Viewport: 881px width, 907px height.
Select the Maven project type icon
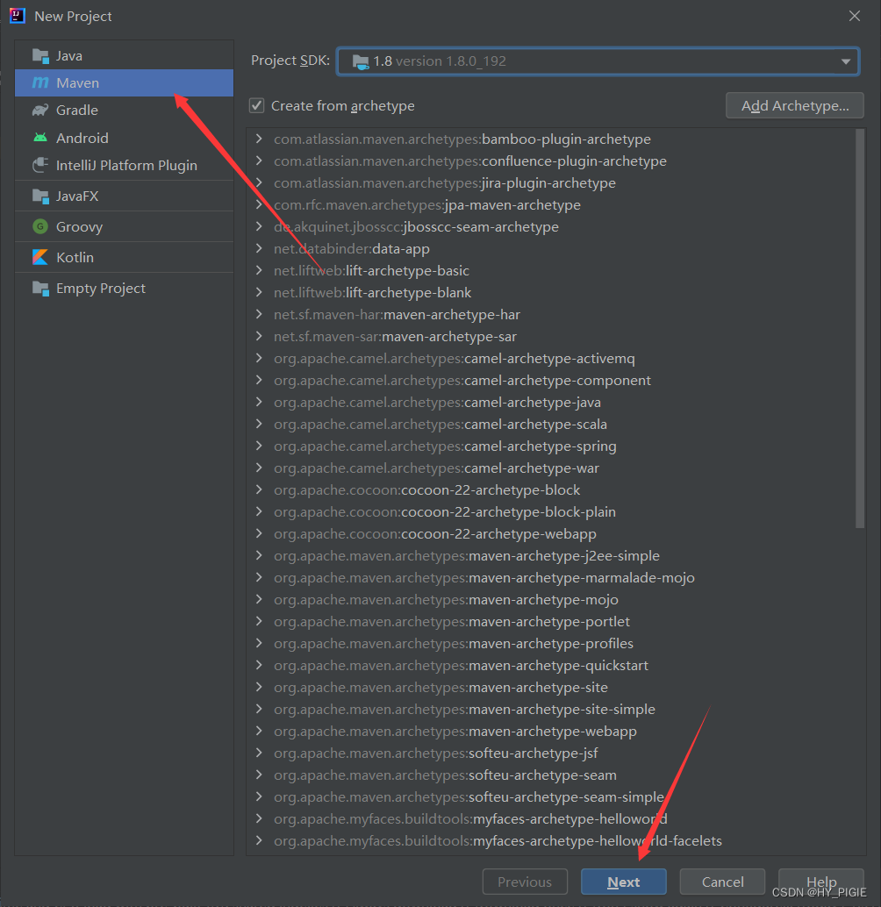(41, 82)
